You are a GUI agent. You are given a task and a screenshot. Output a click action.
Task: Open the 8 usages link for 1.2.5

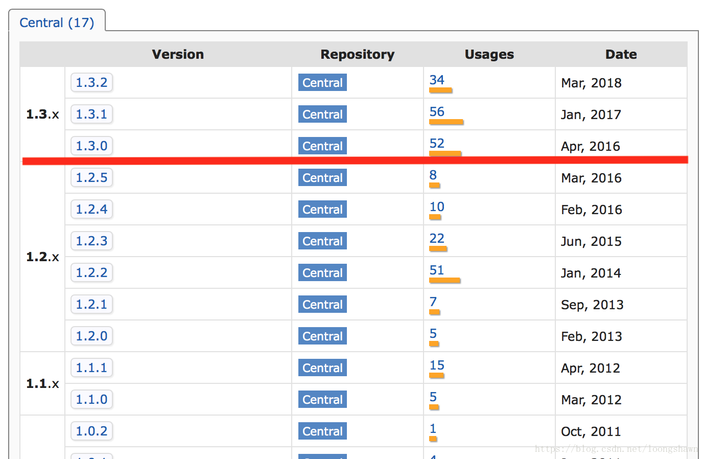click(x=433, y=175)
